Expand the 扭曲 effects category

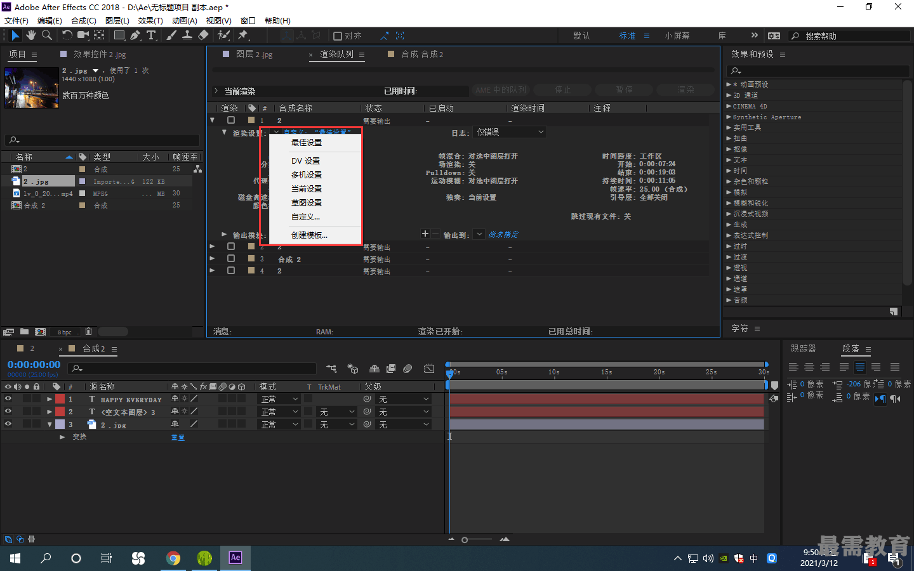pos(729,138)
